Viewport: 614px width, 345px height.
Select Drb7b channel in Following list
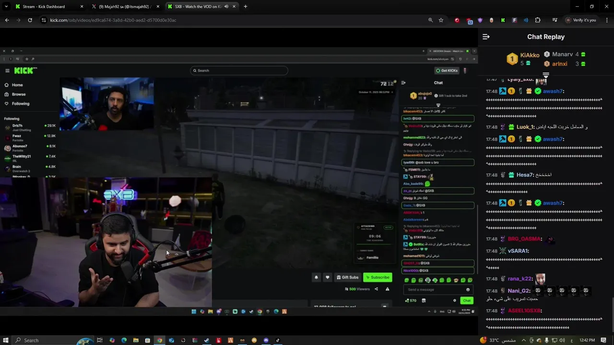tap(30, 127)
